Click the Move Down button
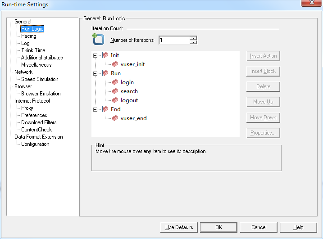Screen dimensions: 323x239 click(x=263, y=117)
